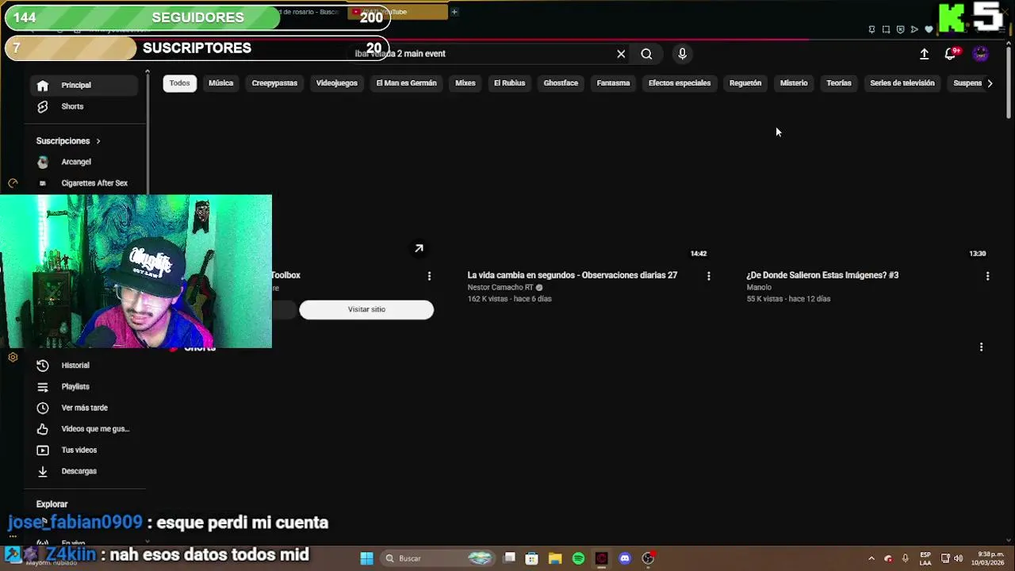Open ¿De Donde Salieron Estas Imágenes? #3

point(822,275)
